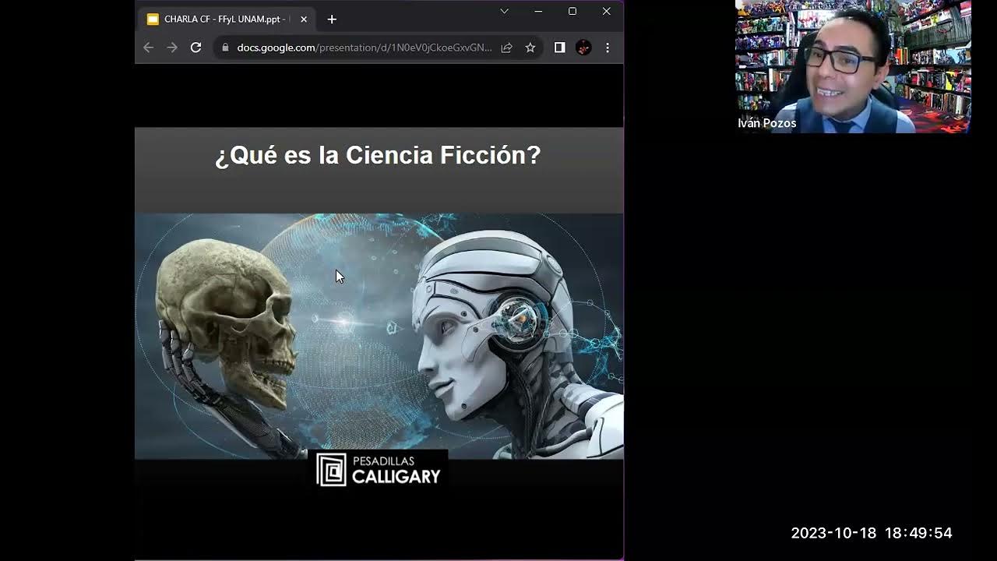This screenshot has height=561, width=997.
Task: Bookmark this page with the star icon
Action: pyautogui.click(x=530, y=48)
